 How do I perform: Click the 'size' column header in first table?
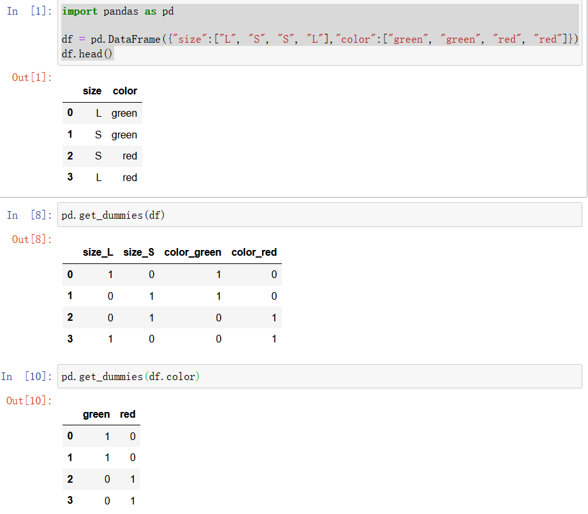[x=92, y=91]
